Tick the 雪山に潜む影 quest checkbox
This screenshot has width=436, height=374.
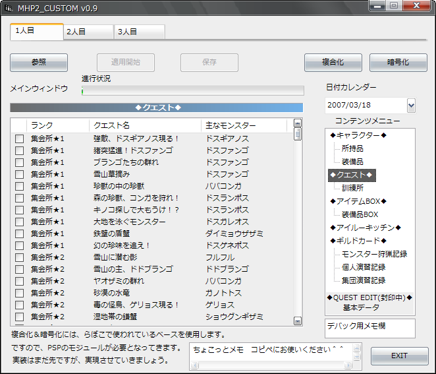[x=20, y=257]
